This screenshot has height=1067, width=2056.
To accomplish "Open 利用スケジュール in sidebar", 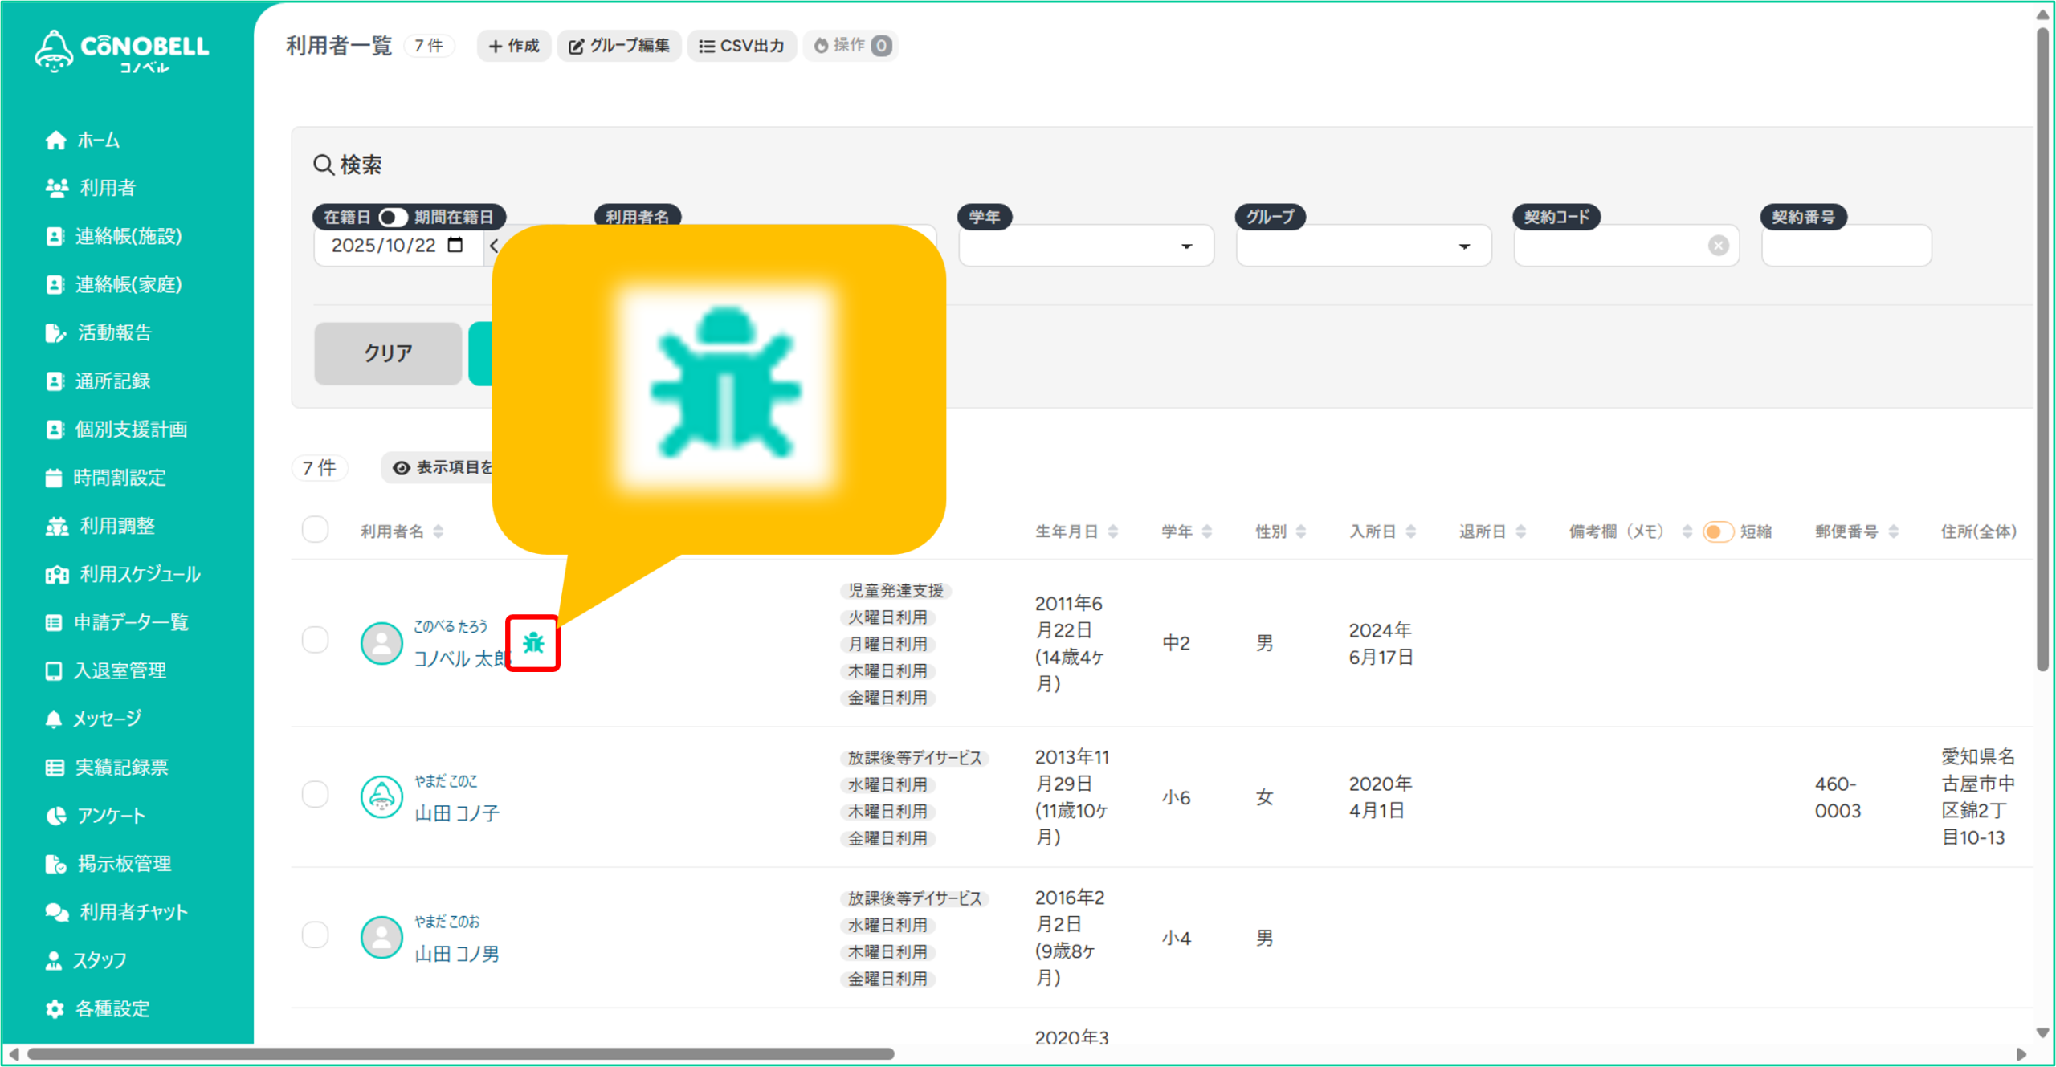I will (139, 574).
